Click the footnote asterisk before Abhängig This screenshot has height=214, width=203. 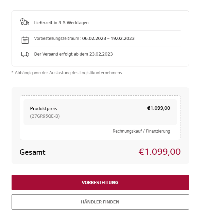(x=12, y=72)
